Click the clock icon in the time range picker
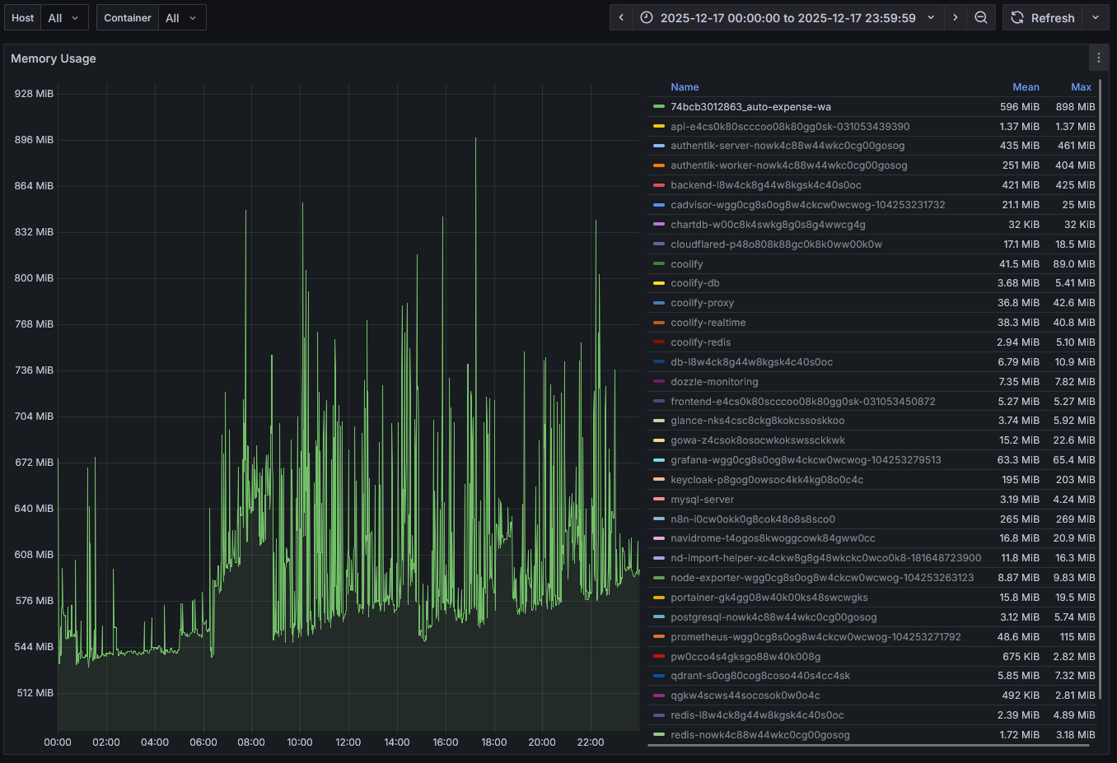 [x=644, y=17]
